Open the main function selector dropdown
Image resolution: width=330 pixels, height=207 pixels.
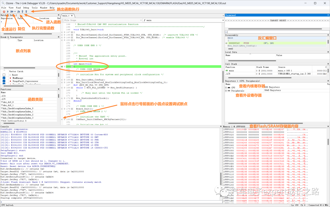tap(223, 20)
